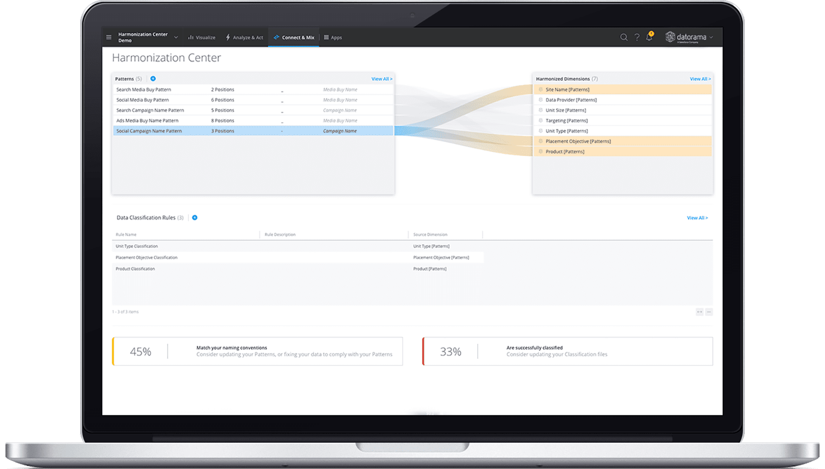
Task: Click the 45% naming conventions card
Action: [257, 352]
